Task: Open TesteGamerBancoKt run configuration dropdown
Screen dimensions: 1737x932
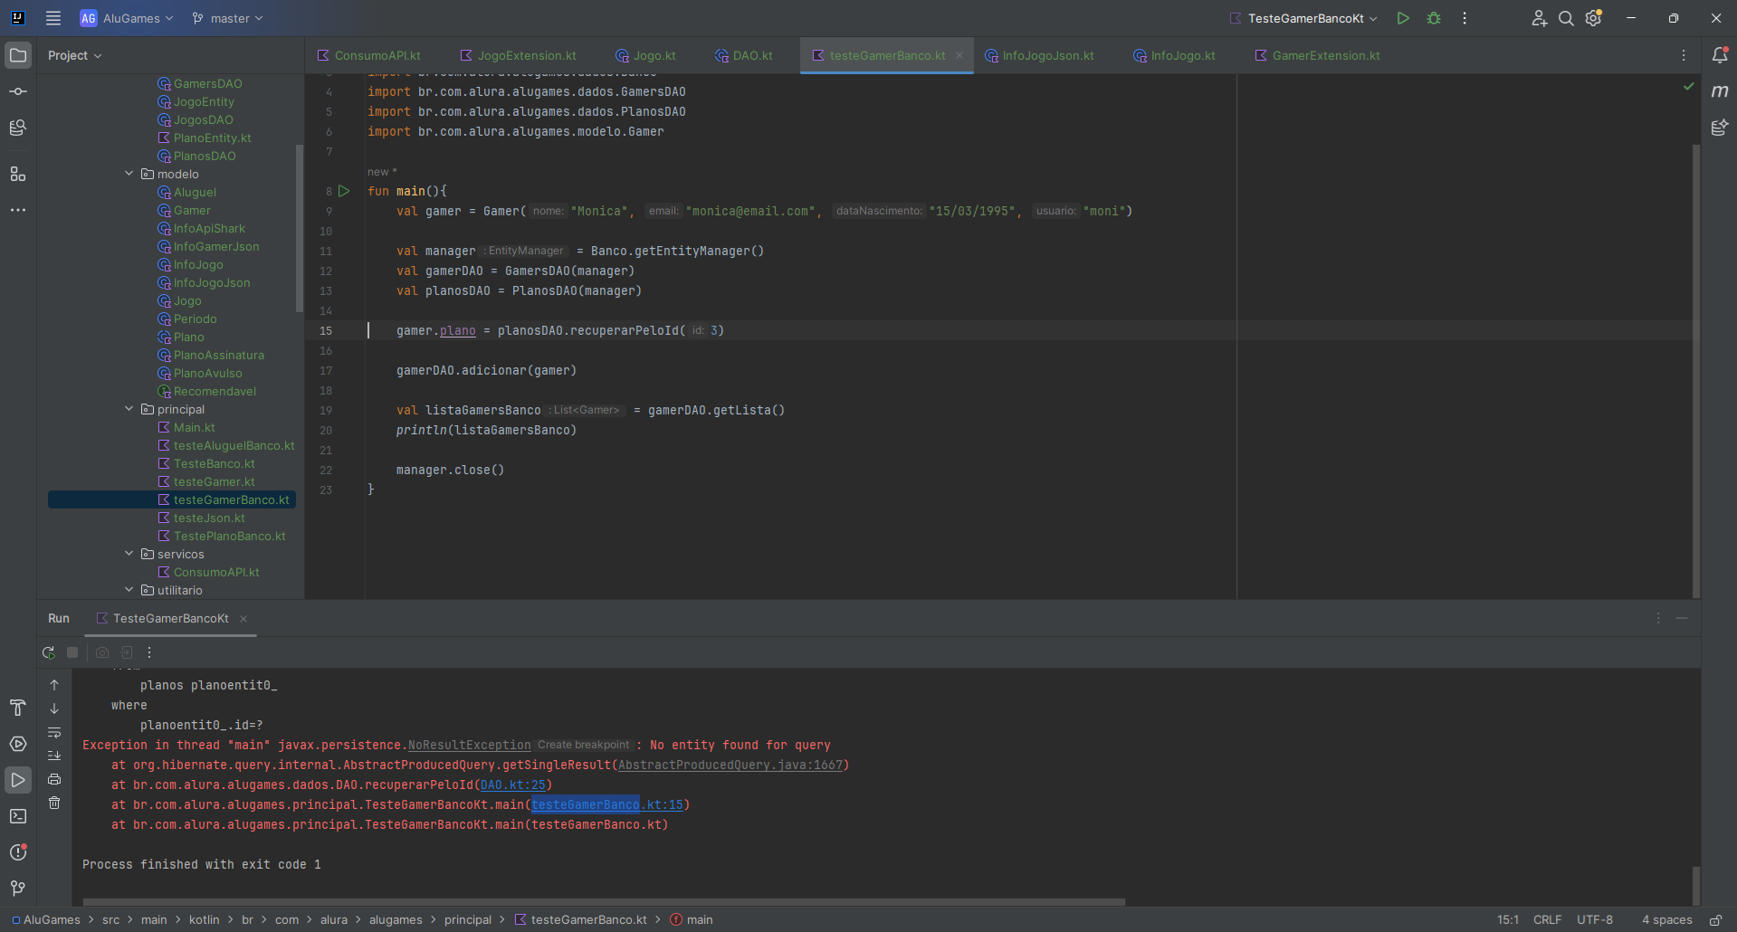Action: click(1303, 18)
